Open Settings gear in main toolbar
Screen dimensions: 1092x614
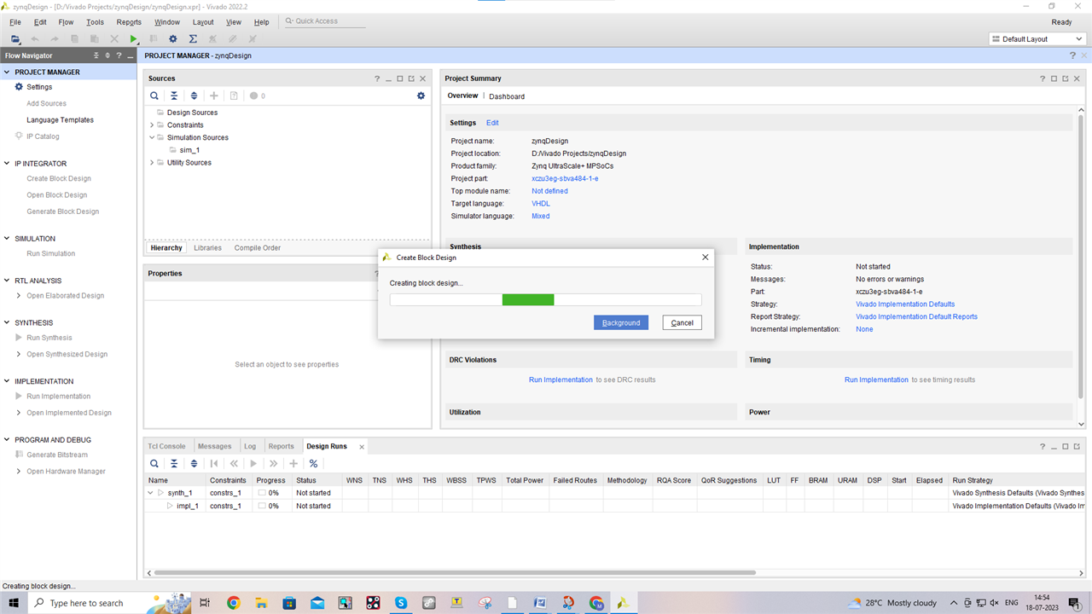coord(173,39)
